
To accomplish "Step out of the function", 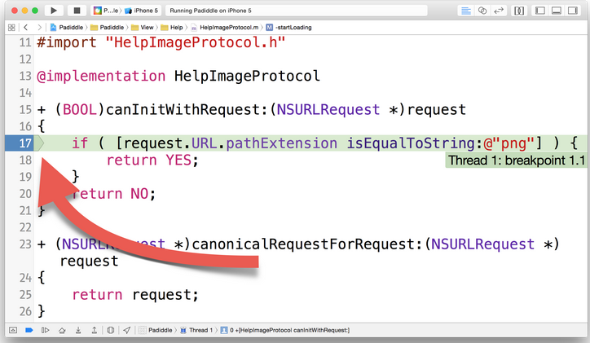I will point(94,330).
